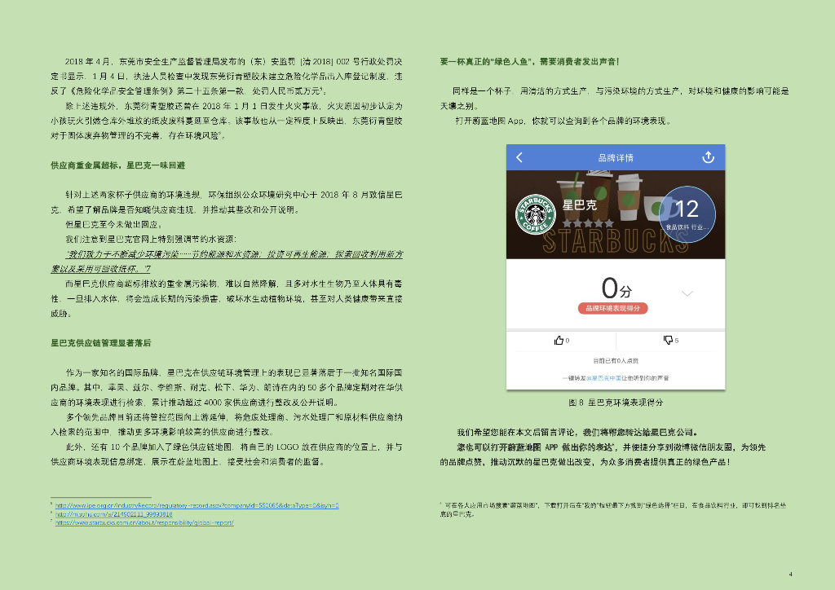Click the Starbucks Coffee round logo
Screen dimensions: 835x590
pyautogui.click(x=535, y=214)
